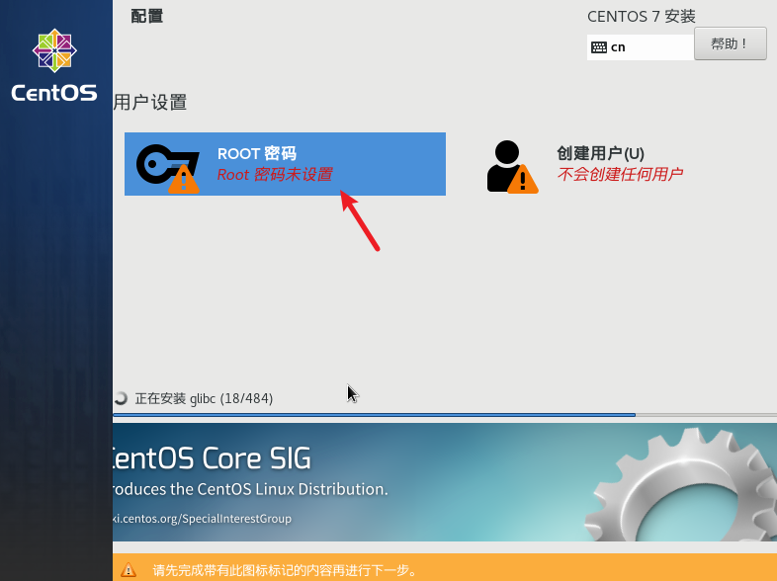The width and height of the screenshot is (777, 581).
Task: Click the keyboard icon beside cn
Action: [x=599, y=47]
